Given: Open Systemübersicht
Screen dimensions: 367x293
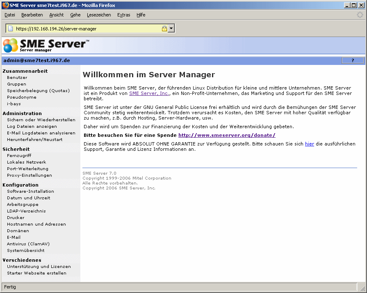Looking at the screenshot, I should 26,250.
